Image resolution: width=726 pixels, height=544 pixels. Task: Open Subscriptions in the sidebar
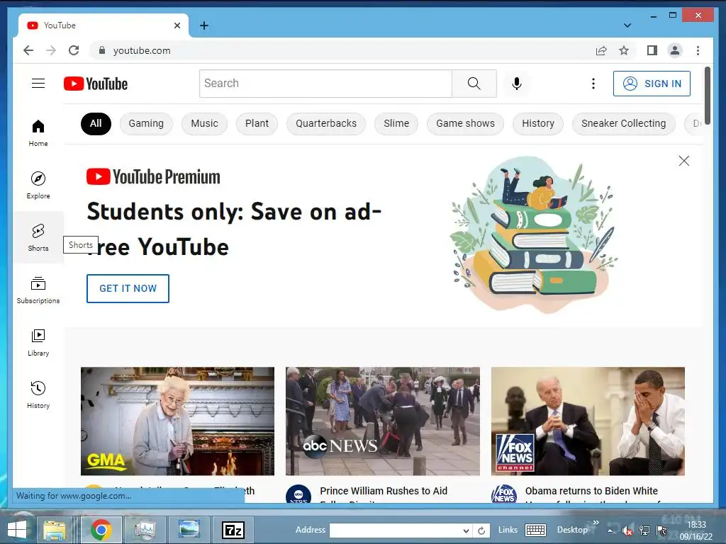tap(38, 290)
